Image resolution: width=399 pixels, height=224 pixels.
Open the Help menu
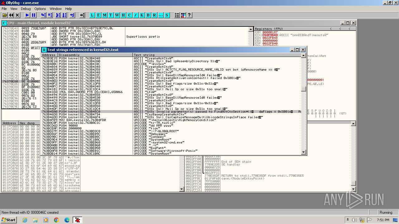[69, 9]
